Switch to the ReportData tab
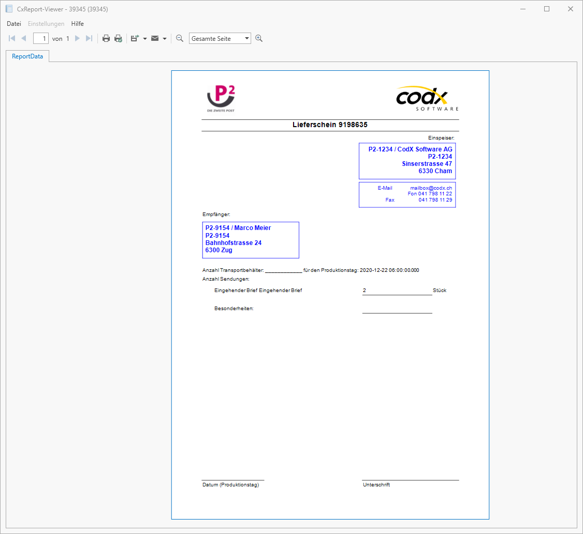Viewport: 583px width, 534px height. point(27,56)
